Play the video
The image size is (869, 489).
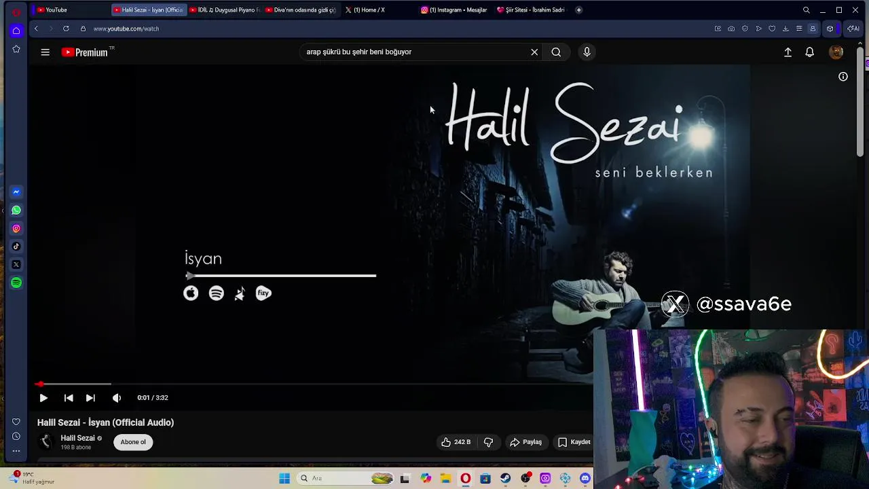tap(43, 398)
